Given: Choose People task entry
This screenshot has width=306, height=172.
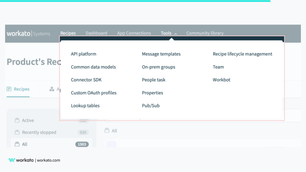Looking at the screenshot, I should [x=154, y=80].
